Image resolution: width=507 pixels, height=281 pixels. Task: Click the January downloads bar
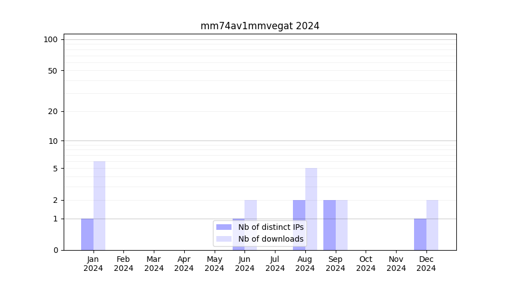click(100, 206)
